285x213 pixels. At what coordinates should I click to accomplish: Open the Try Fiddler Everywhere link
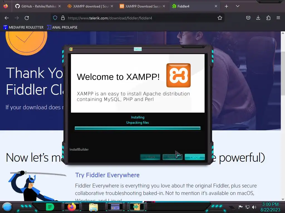(x=107, y=175)
